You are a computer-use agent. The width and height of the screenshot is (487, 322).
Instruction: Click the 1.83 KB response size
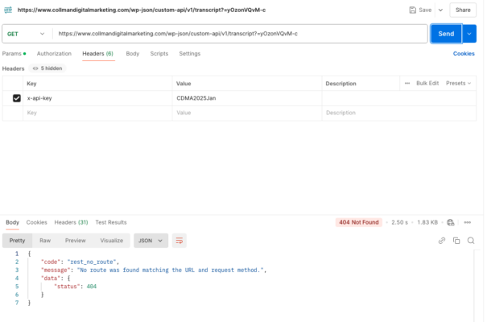[427, 222]
